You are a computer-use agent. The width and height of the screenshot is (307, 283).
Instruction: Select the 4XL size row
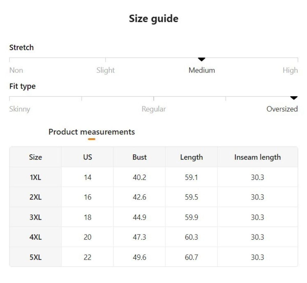coord(35,237)
